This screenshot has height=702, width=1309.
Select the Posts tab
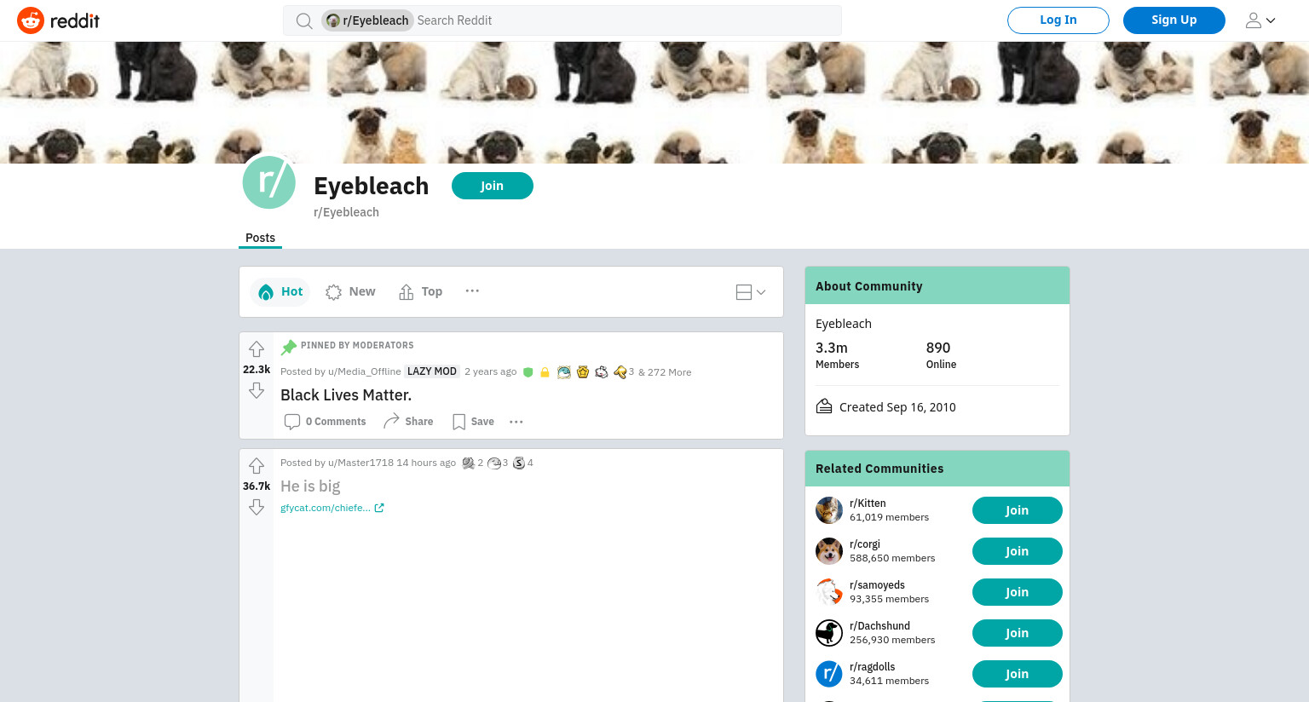[x=260, y=238]
